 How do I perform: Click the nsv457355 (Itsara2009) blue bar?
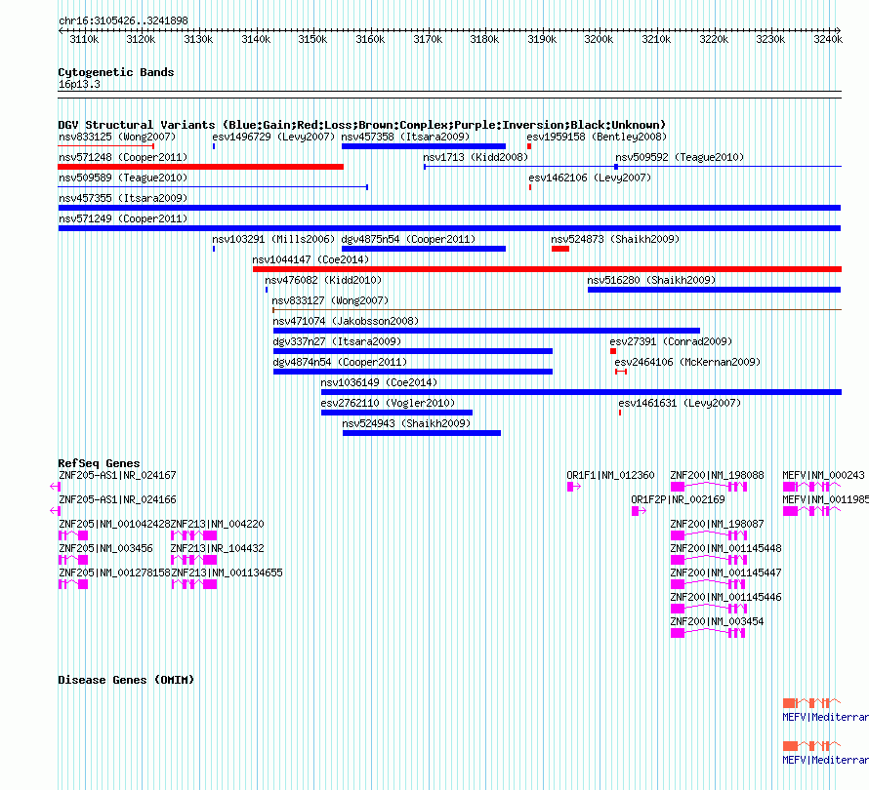(449, 208)
